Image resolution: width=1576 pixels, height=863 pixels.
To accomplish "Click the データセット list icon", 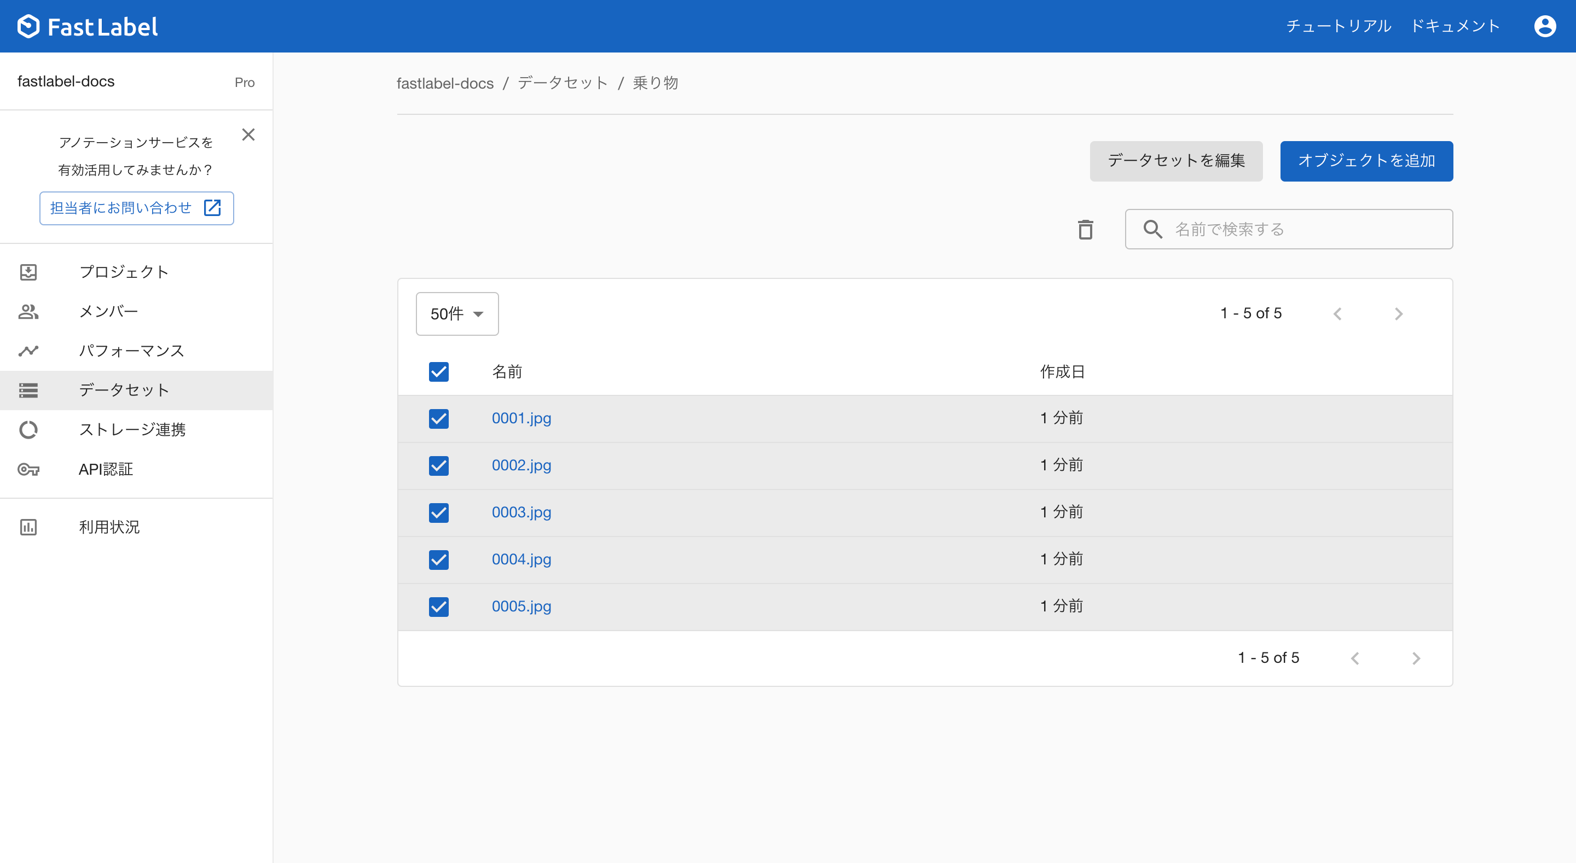I will (x=28, y=390).
